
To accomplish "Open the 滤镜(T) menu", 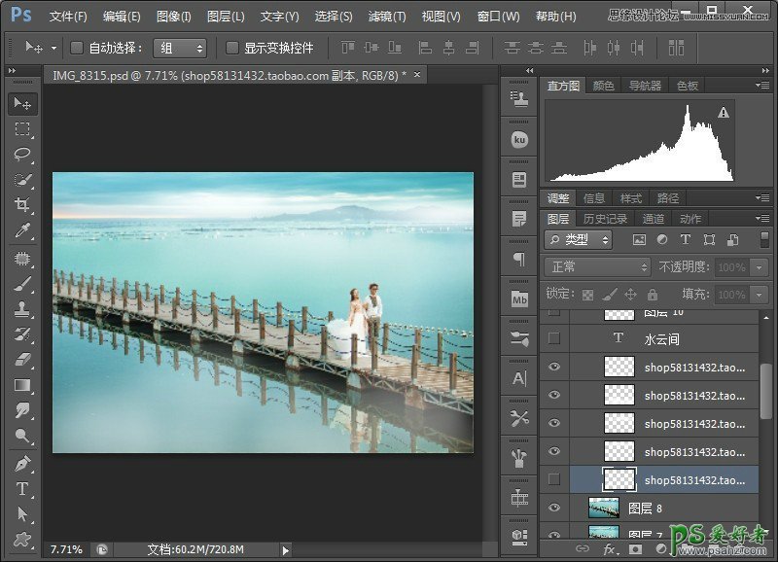I will tap(387, 17).
